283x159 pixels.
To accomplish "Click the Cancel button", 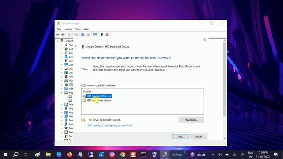I will tap(198, 136).
